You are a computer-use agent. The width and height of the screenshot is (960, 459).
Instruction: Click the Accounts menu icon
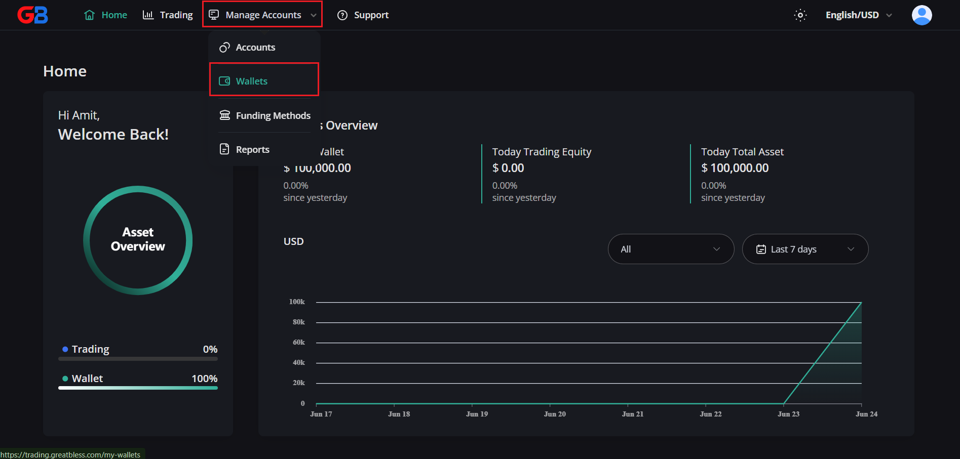(224, 48)
